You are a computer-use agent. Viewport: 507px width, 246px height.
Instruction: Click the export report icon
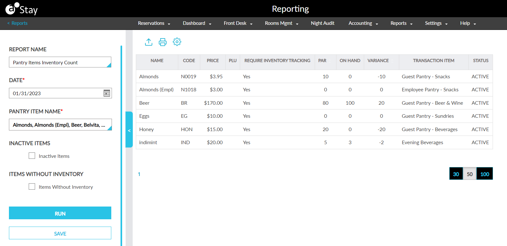point(149,42)
